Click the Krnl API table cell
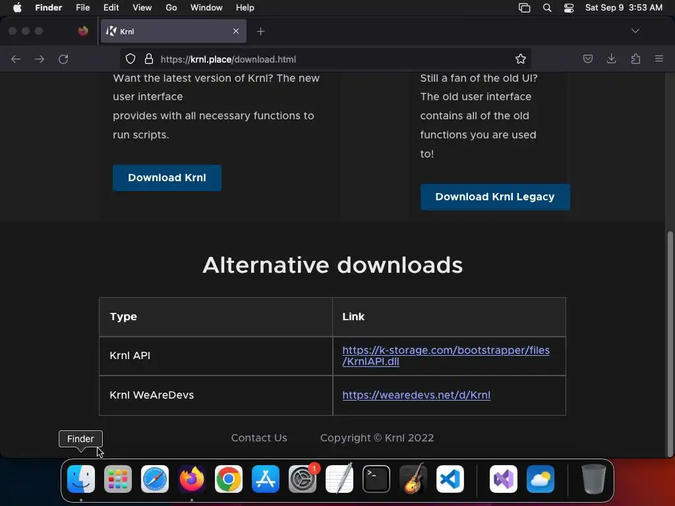 click(x=216, y=356)
